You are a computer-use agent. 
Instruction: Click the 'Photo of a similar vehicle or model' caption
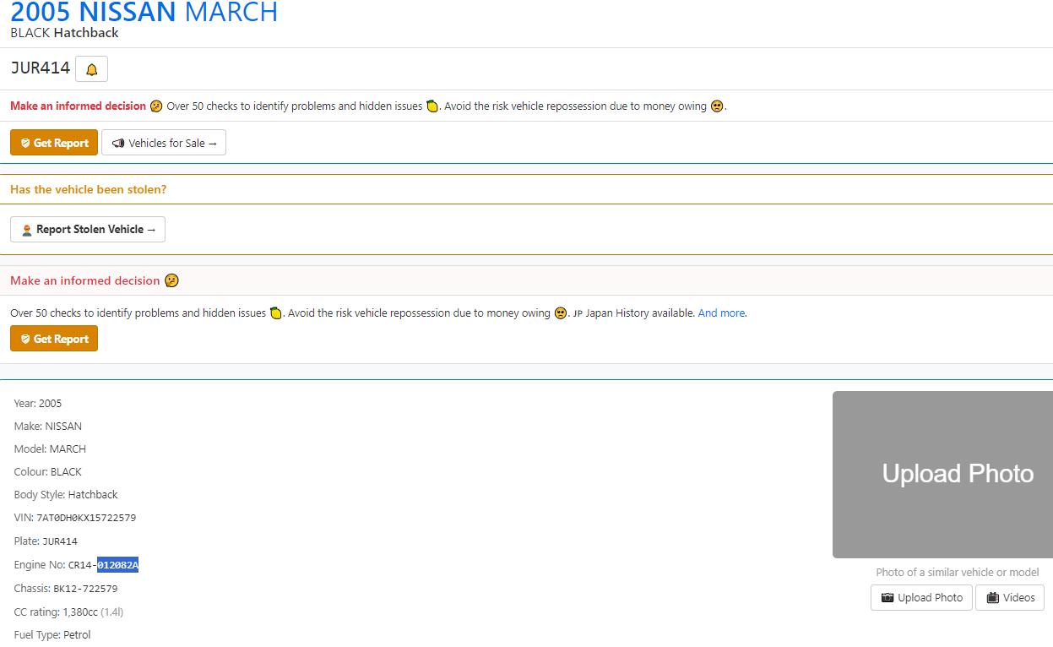pos(958,572)
